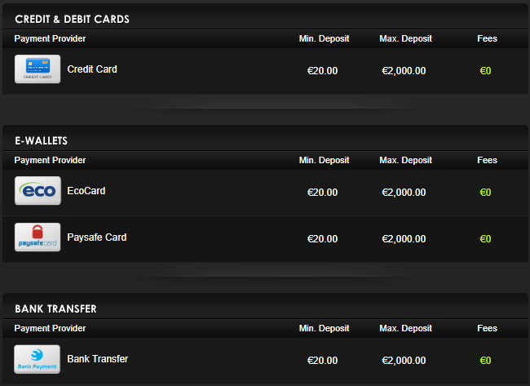530x386 pixels.
Task: Click the Credit Card provider name
Action: pyautogui.click(x=92, y=69)
